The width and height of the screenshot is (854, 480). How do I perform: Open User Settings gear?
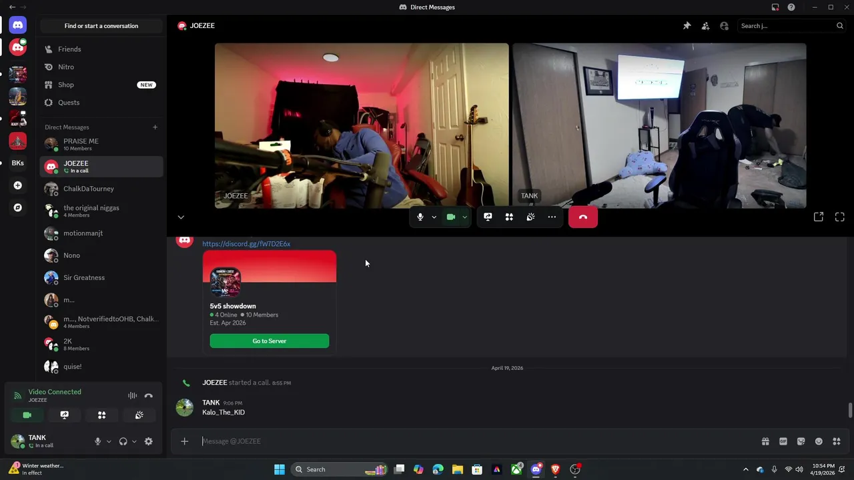click(148, 441)
